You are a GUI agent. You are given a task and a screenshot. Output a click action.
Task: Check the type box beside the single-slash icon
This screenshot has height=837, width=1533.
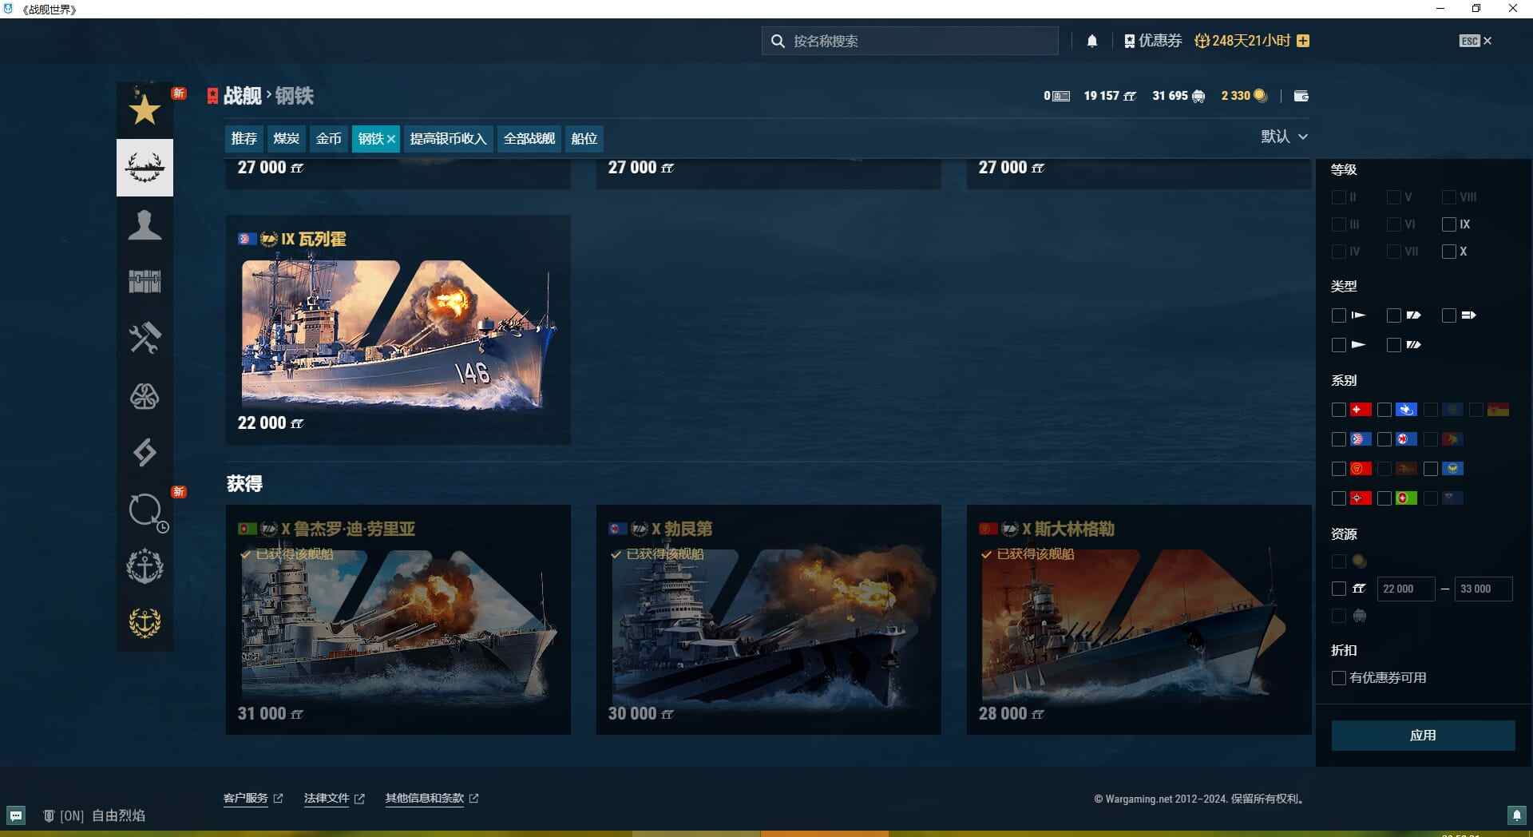click(1394, 315)
